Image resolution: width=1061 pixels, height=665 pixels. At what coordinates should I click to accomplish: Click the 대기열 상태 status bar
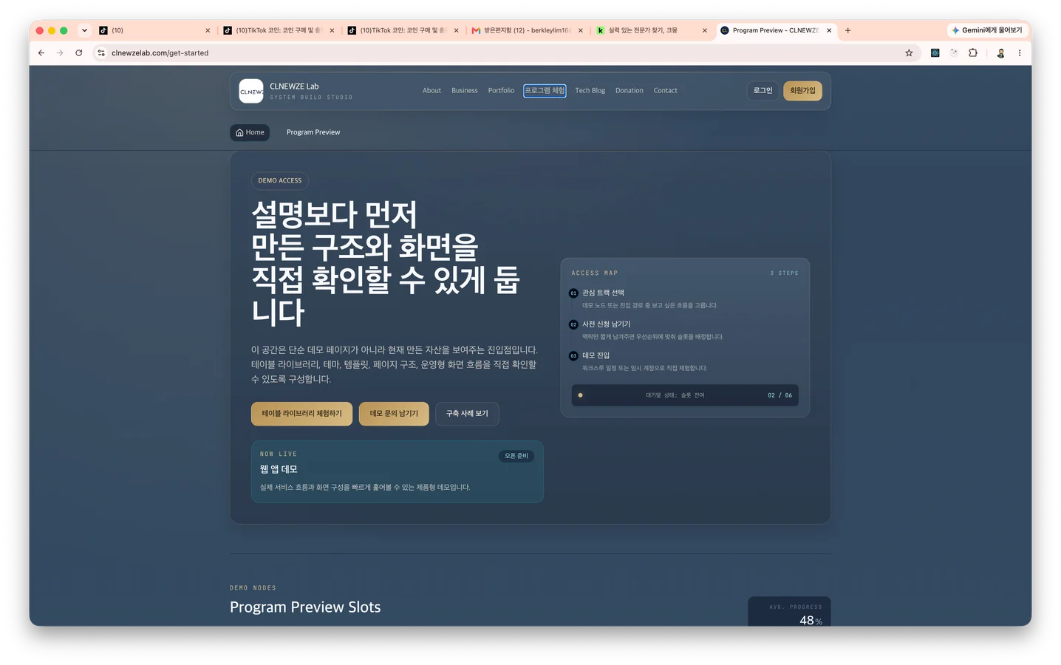pos(685,395)
